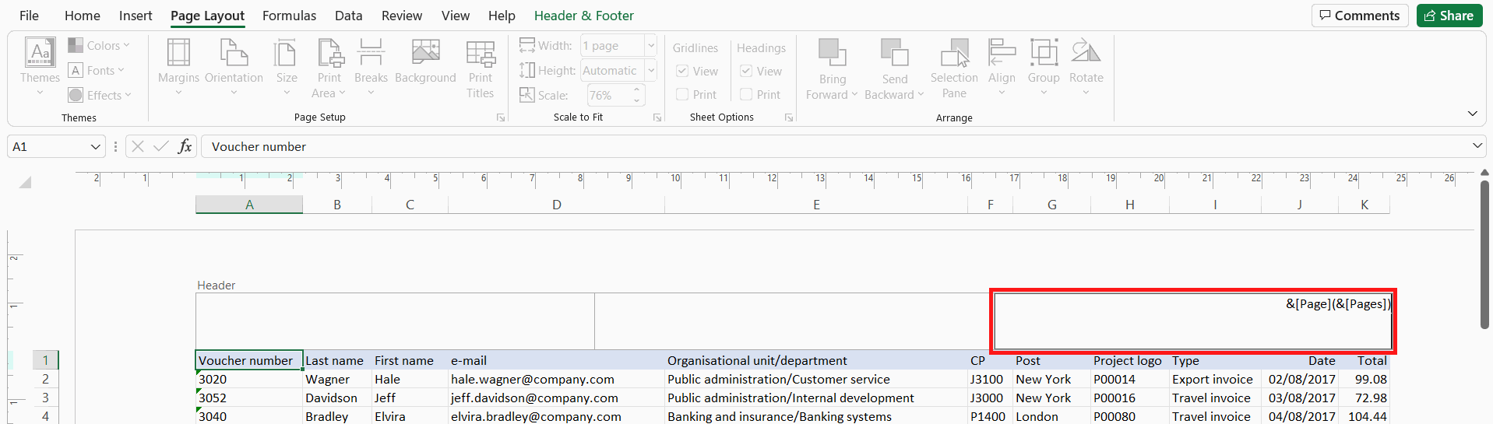Open the Themes gallery
The width and height of the screenshot is (1493, 424).
[40, 68]
